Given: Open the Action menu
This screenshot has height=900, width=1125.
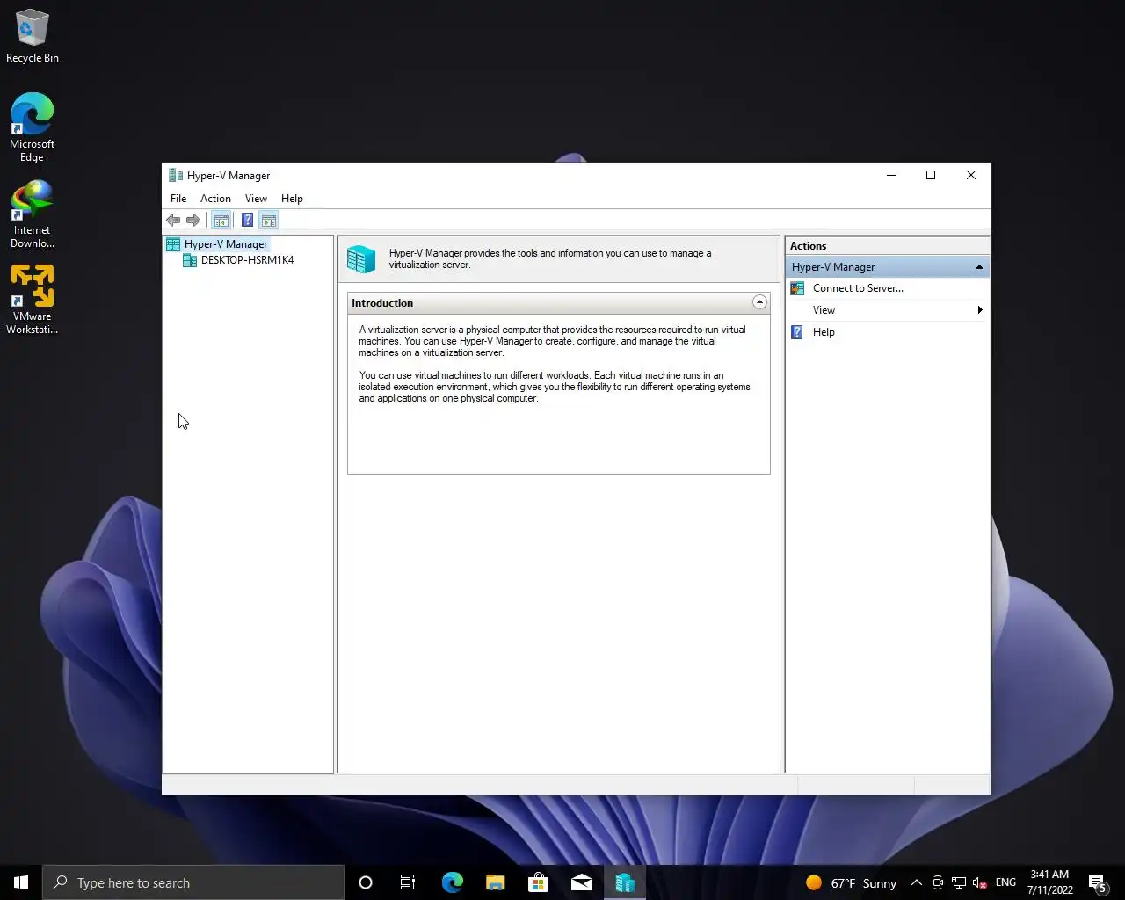Looking at the screenshot, I should click(x=215, y=199).
